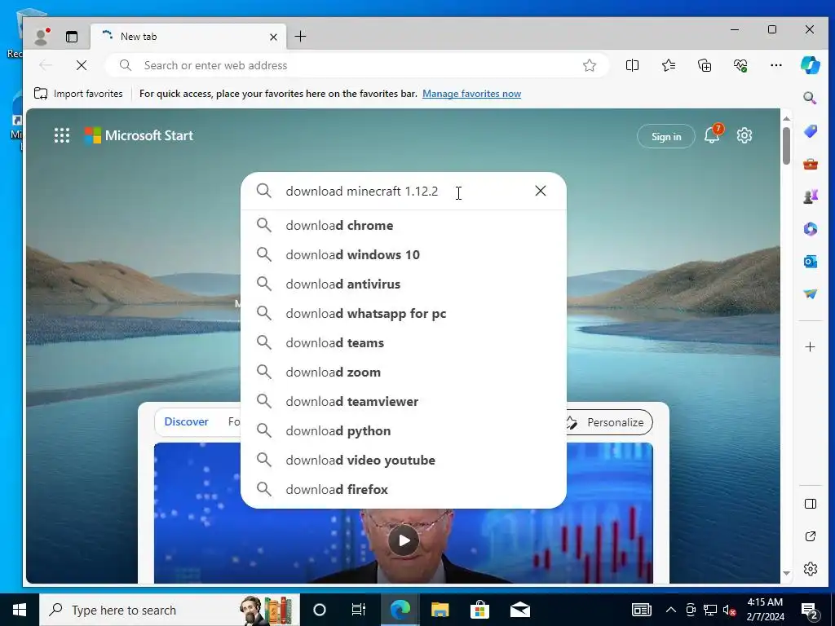
Task: Add a sidebar app with plus
Action: [810, 347]
